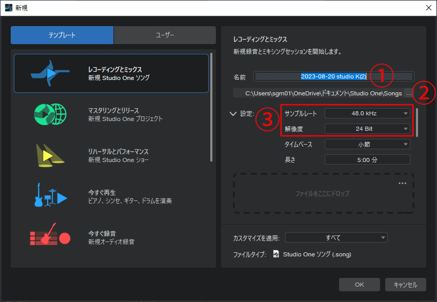Click the settings panel vertical scrollbar

[x=417, y=122]
